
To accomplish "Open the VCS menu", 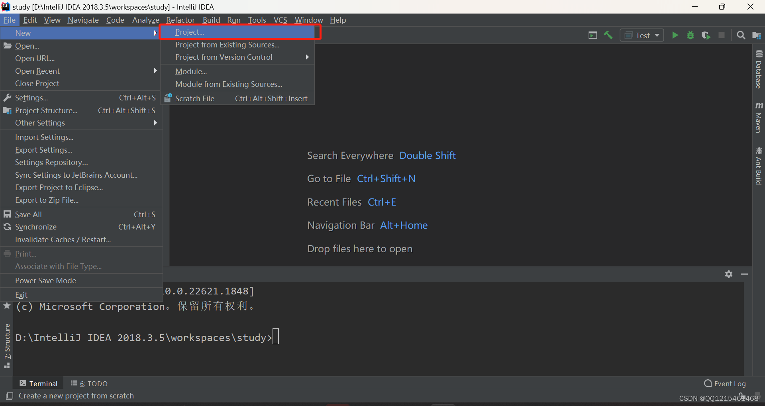I will coord(280,20).
